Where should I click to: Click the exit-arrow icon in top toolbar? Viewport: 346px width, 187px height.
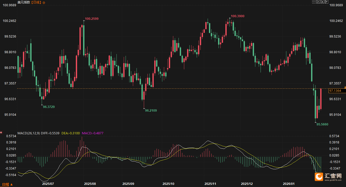[326, 2]
